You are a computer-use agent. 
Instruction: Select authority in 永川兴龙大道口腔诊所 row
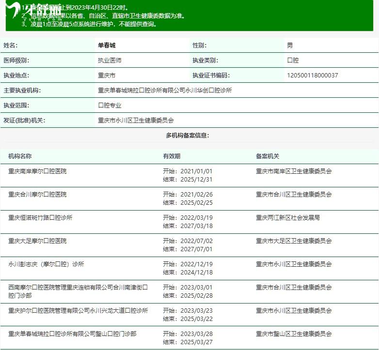(294, 310)
